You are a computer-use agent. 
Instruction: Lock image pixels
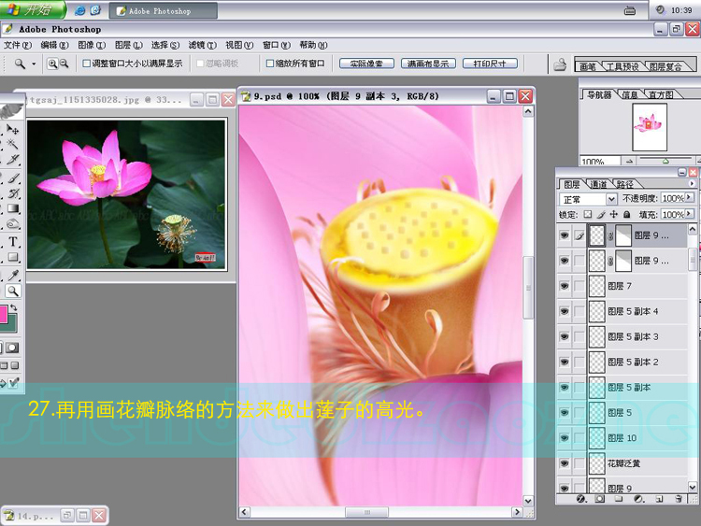point(601,215)
